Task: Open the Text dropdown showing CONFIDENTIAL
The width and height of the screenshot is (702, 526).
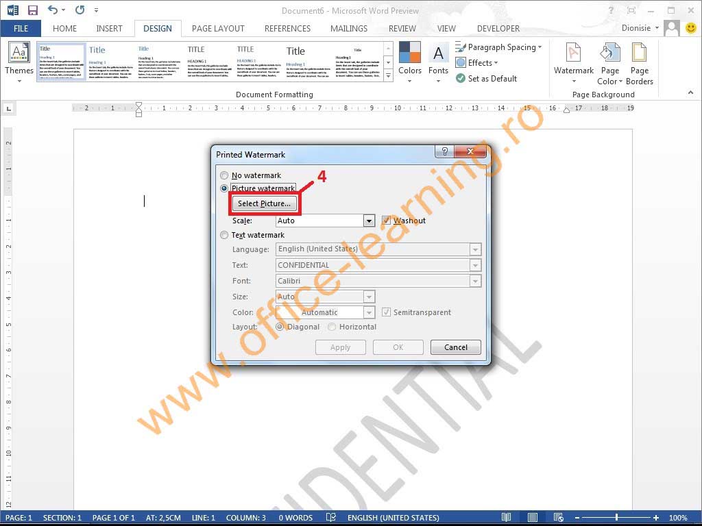Action: (378, 265)
